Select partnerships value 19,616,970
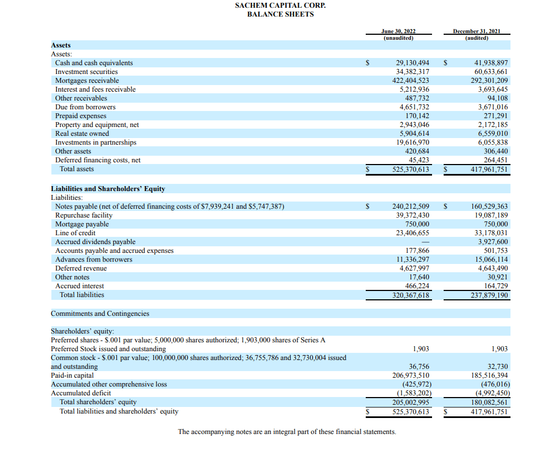 coord(413,142)
